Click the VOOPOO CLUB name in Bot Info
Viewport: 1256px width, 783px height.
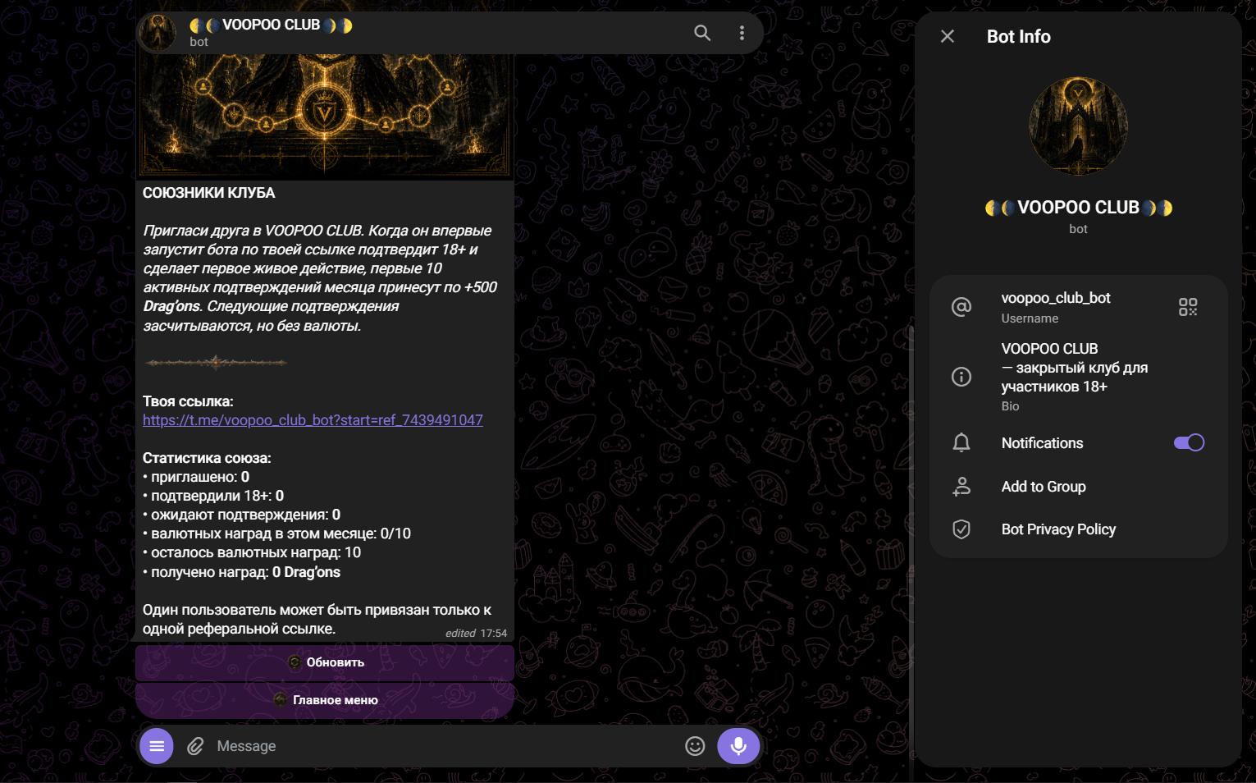click(1078, 208)
